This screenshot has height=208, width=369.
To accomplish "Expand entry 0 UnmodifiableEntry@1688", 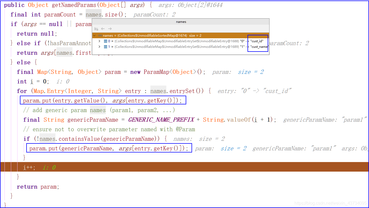I will [x=99, y=41].
